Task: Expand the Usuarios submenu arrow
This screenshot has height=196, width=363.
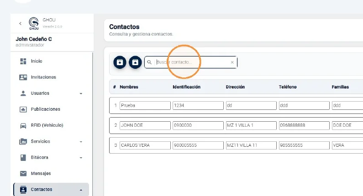Action: pyautogui.click(x=81, y=93)
